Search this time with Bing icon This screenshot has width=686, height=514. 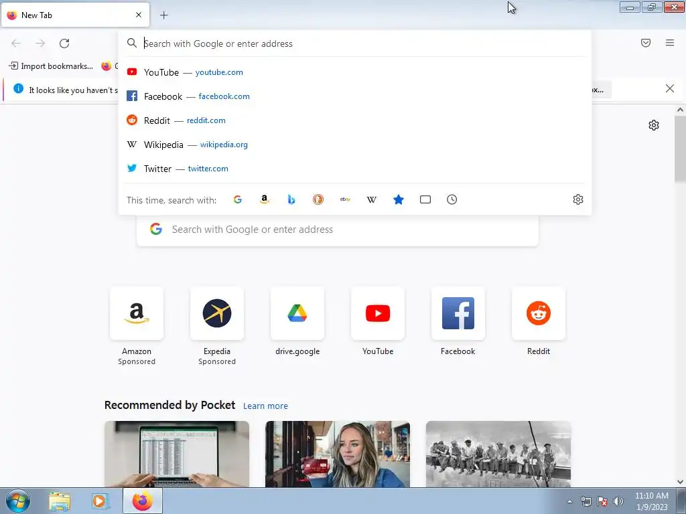291,199
